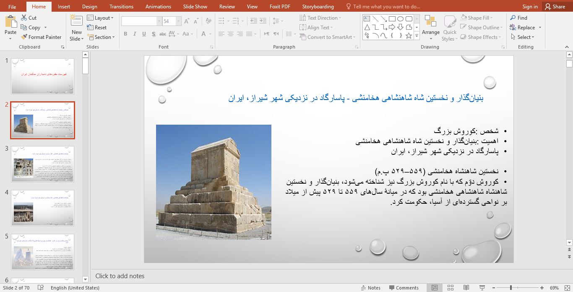Image resolution: width=573 pixels, height=292 pixels.
Task: Cut the selection with the scissors
Action: 29,18
